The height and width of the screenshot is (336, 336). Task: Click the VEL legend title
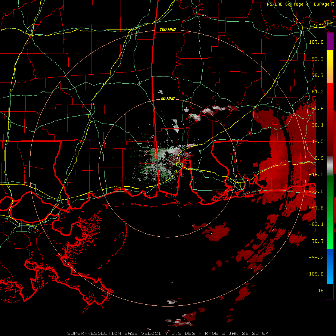coord(328,22)
